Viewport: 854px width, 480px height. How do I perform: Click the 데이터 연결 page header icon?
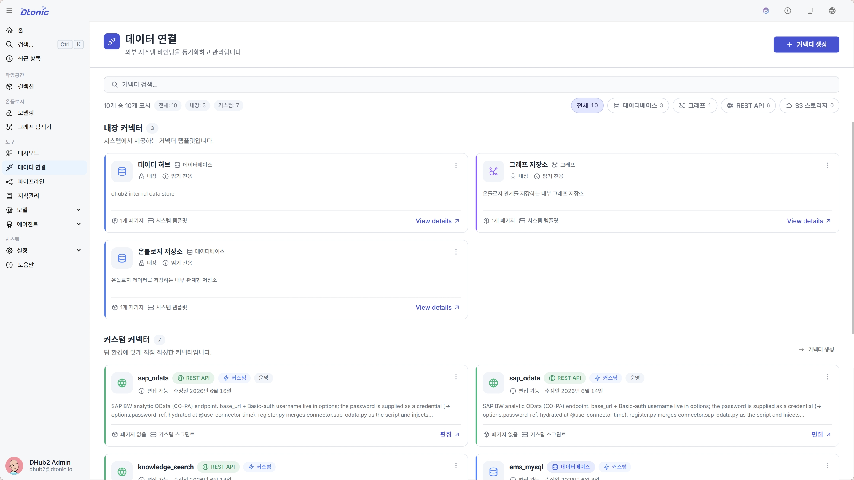point(112,41)
